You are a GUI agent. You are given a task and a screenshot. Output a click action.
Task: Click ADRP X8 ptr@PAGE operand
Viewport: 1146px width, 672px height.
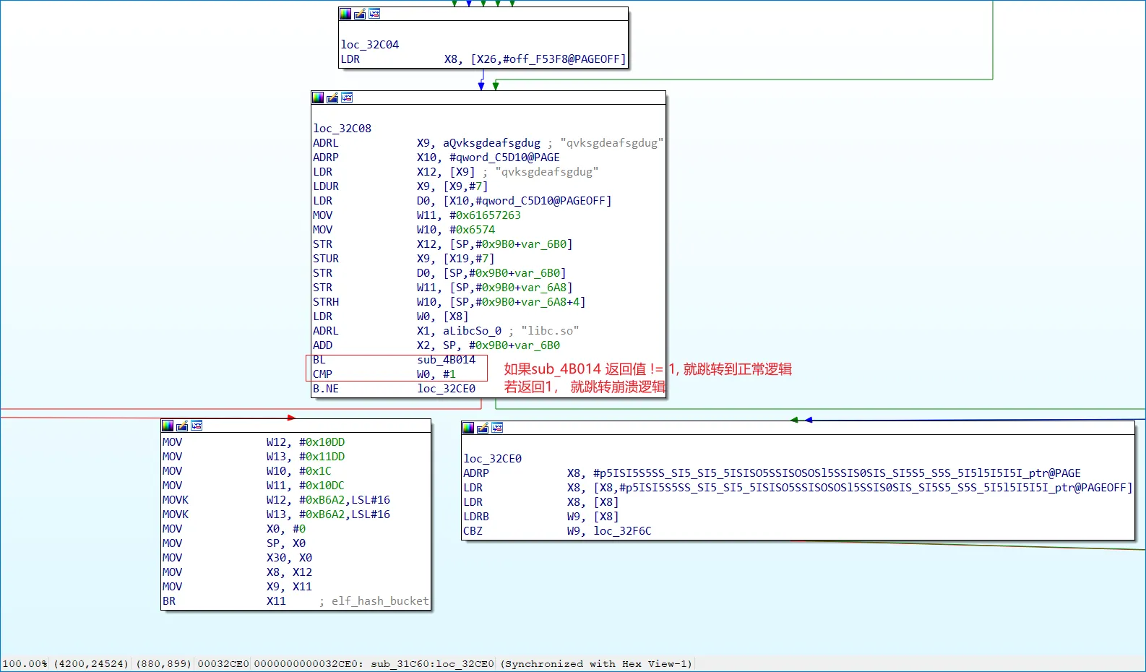click(837, 473)
